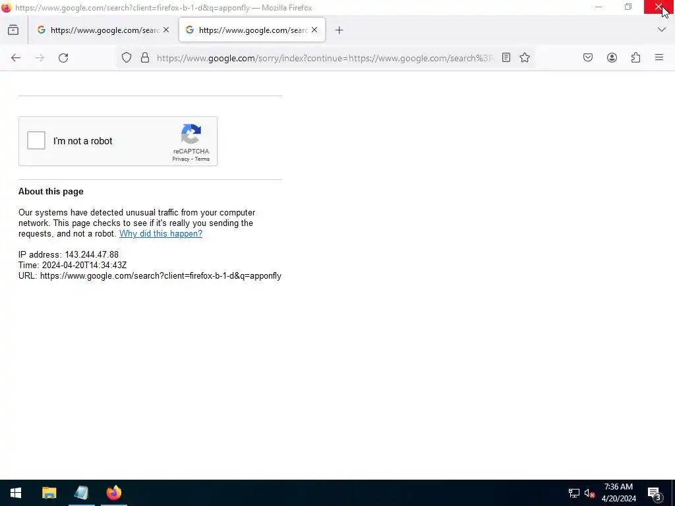Focus the URL address bar

click(325, 58)
